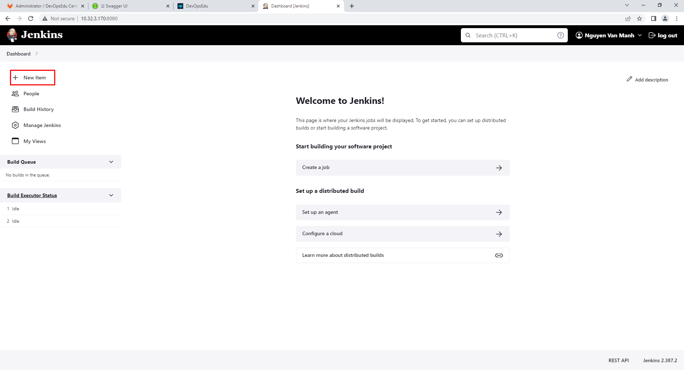Click the browser forward arrow

(x=19, y=18)
